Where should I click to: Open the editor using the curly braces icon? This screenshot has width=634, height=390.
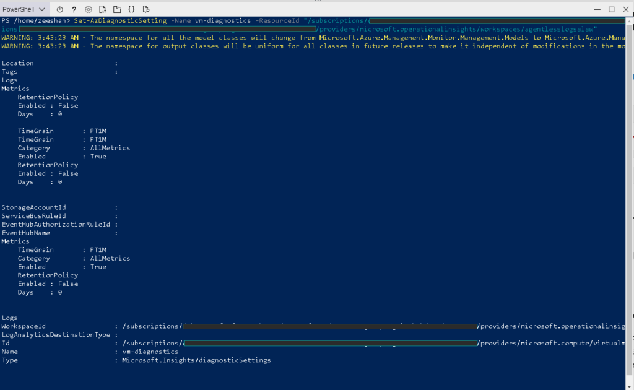click(131, 9)
